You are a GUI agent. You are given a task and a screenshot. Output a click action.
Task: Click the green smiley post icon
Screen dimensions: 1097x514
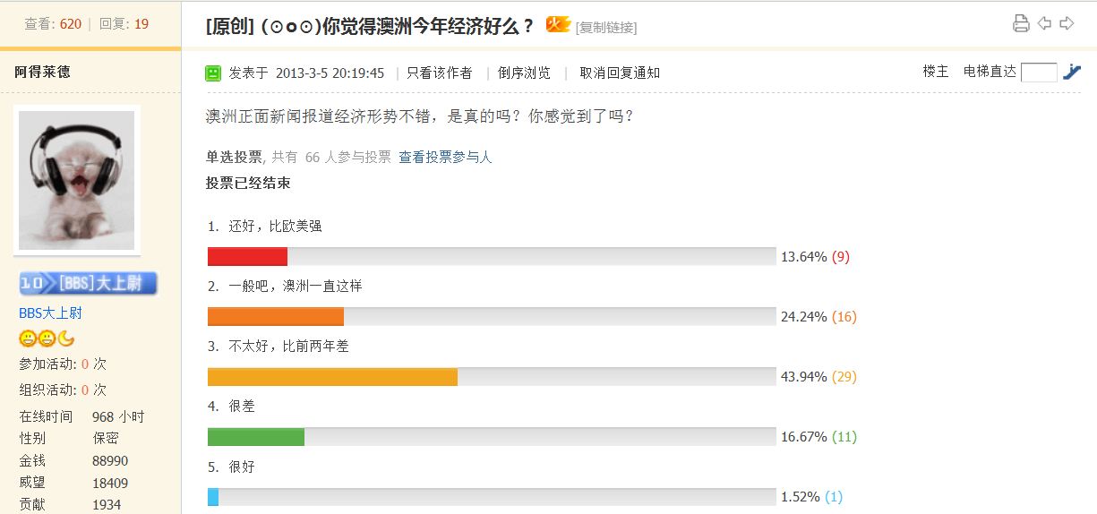(x=213, y=73)
